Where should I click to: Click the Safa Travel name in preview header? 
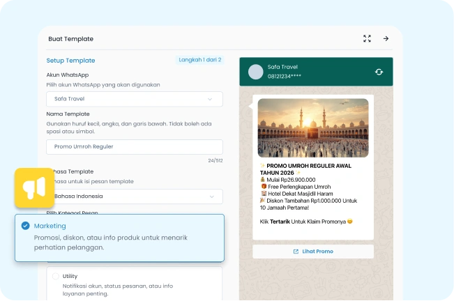pyautogui.click(x=282, y=67)
